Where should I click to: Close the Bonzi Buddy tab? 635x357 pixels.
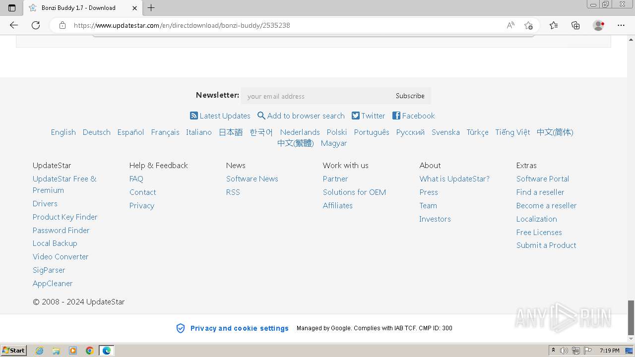coord(134,8)
